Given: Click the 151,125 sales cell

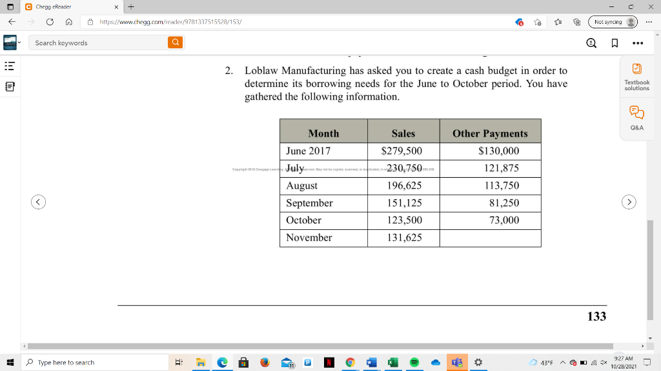Looking at the screenshot, I should click(x=404, y=203).
